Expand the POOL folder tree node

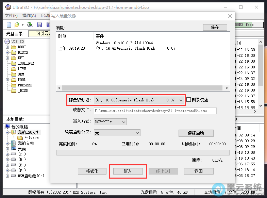pyautogui.click(x=7, y=80)
